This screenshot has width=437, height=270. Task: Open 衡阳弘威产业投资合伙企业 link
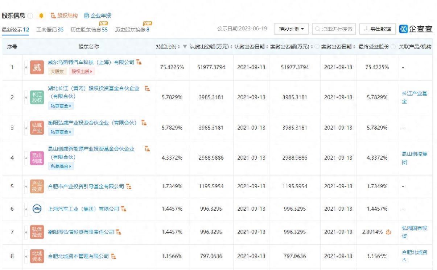click(92, 123)
